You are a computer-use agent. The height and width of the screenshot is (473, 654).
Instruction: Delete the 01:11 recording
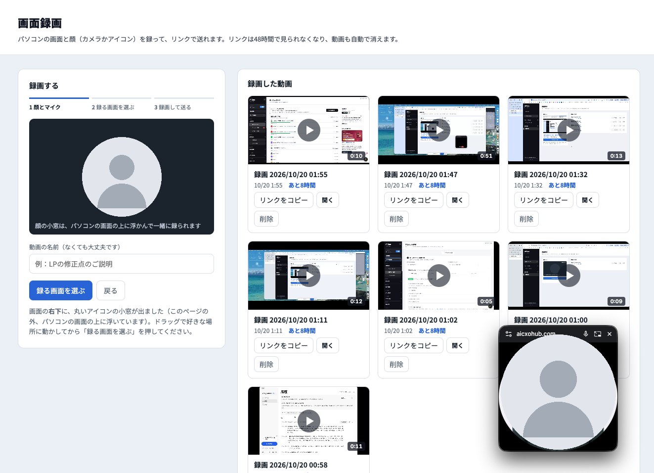click(266, 364)
